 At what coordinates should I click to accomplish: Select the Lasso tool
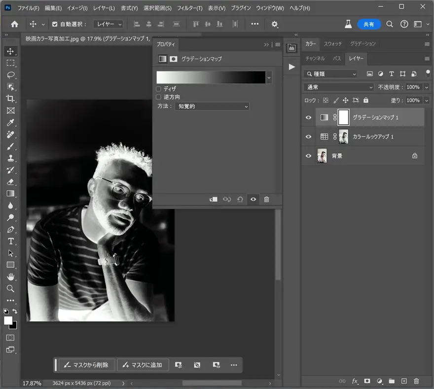[x=10, y=75]
